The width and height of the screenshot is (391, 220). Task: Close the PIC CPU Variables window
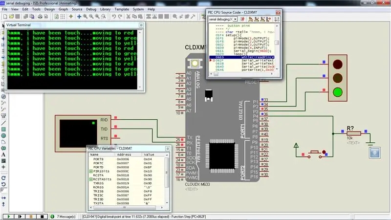(x=168, y=149)
